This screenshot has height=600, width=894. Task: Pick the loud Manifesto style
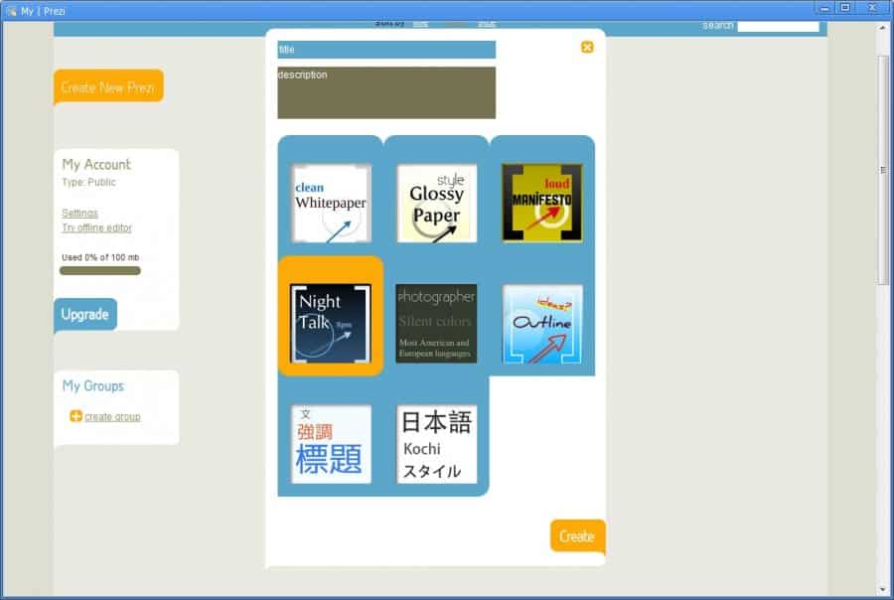(x=542, y=203)
